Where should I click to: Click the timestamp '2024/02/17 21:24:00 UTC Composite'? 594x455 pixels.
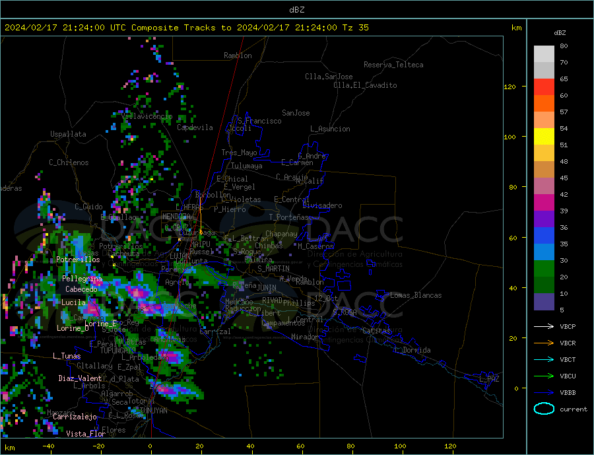(x=91, y=28)
